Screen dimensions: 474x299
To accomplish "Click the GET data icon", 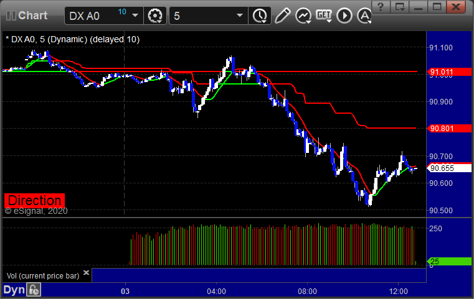I will point(324,15).
